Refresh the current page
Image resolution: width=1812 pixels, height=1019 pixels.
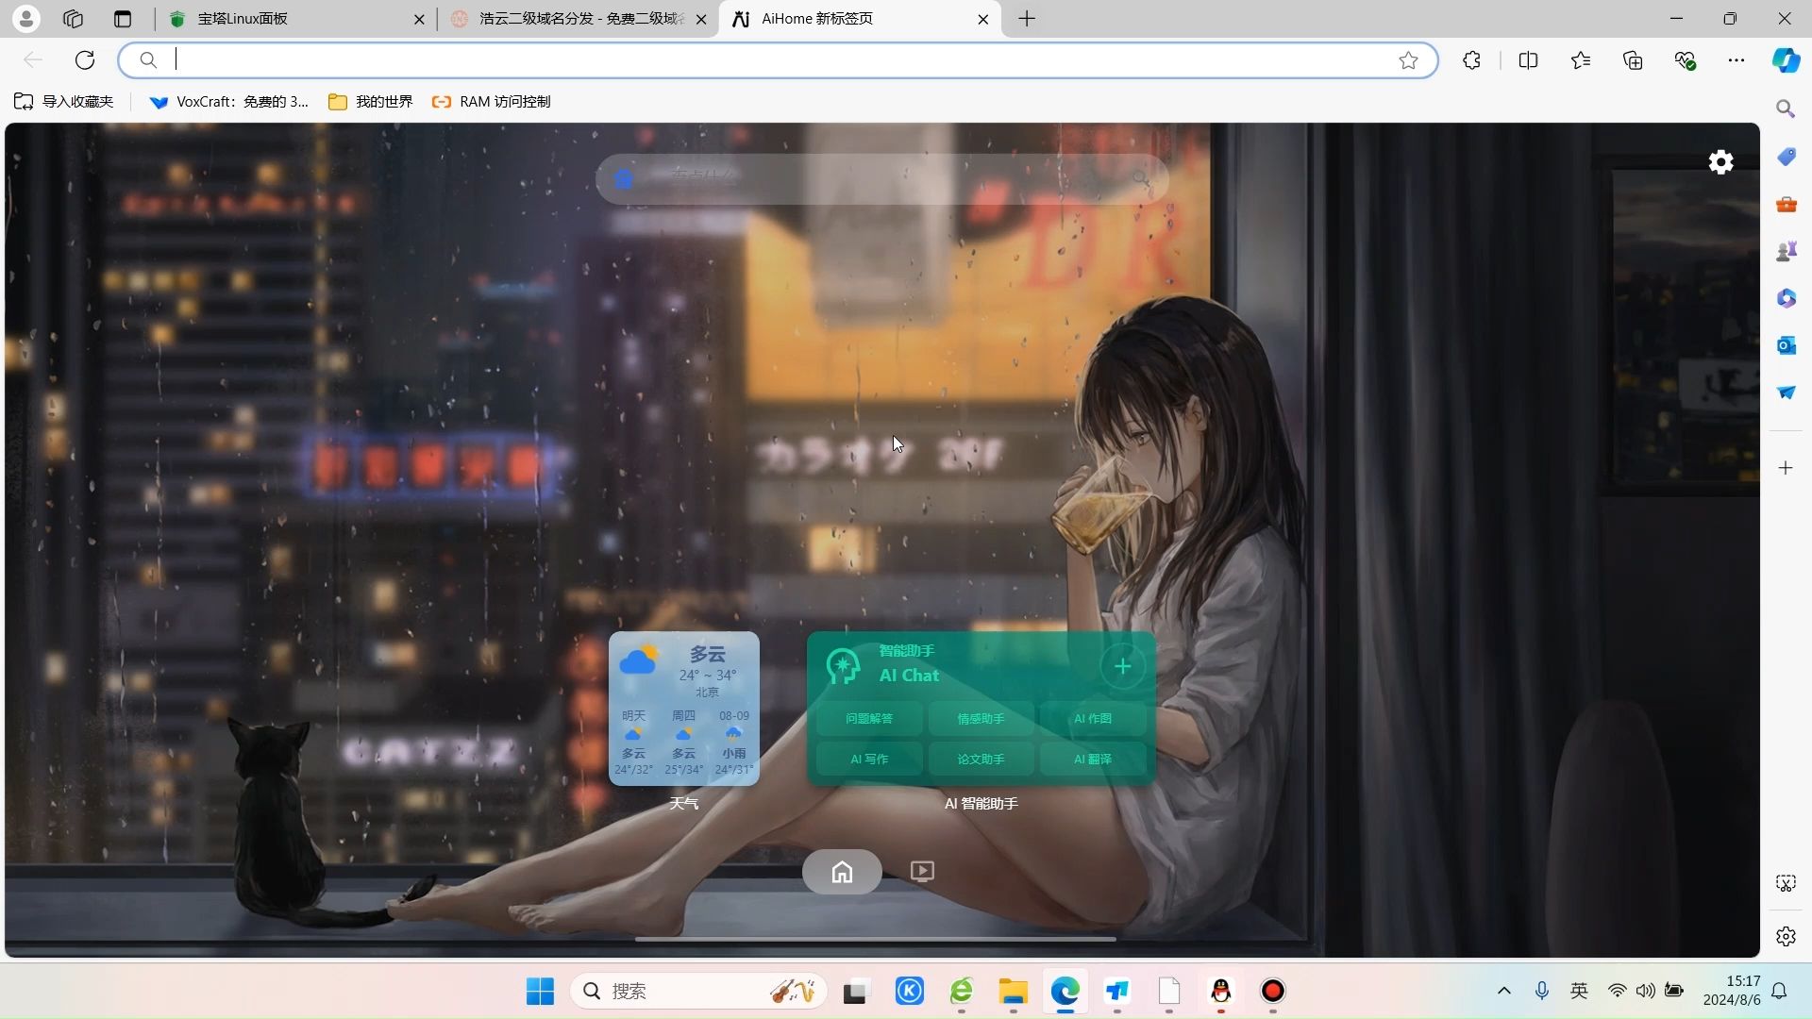click(x=85, y=60)
